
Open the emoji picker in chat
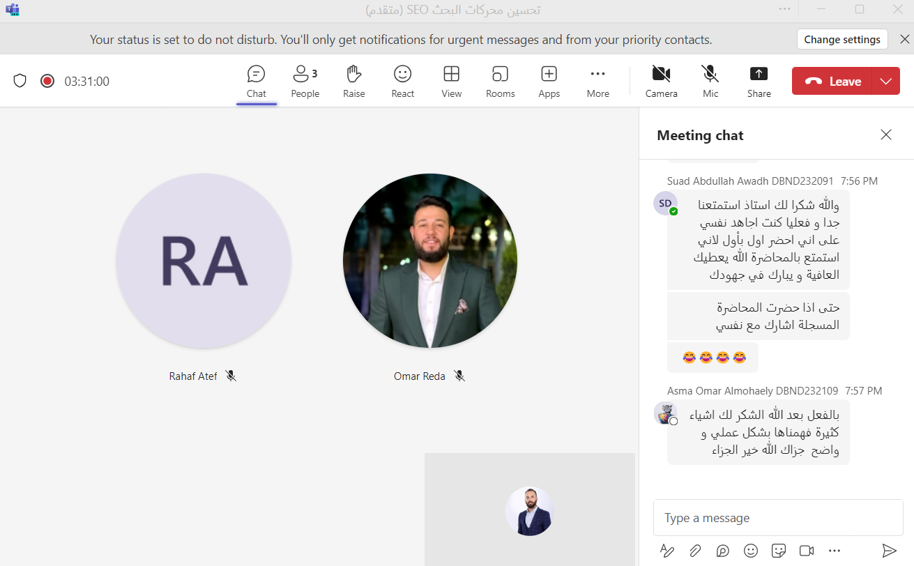(751, 551)
